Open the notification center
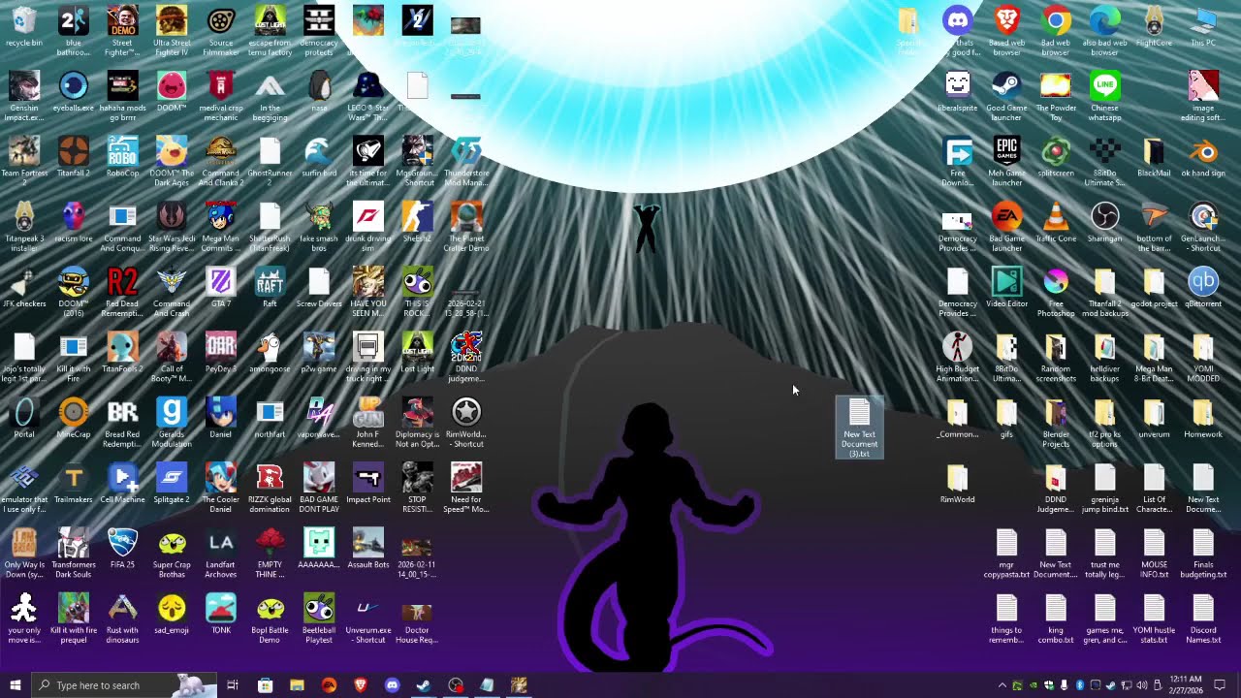Viewport: 1241px width, 698px height. (x=1220, y=685)
